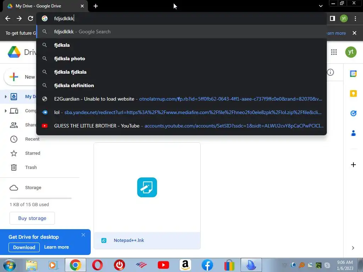Open the Chrome three-dot menu
This screenshot has height=272, width=363.
[x=355, y=18]
